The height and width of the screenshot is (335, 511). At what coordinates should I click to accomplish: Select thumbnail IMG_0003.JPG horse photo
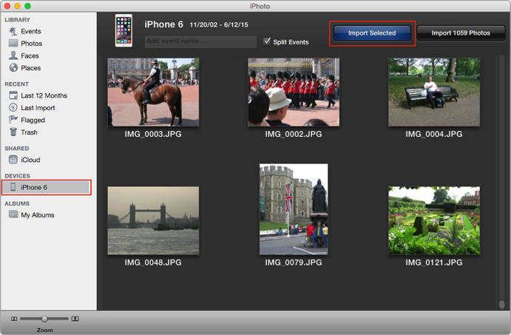[153, 92]
